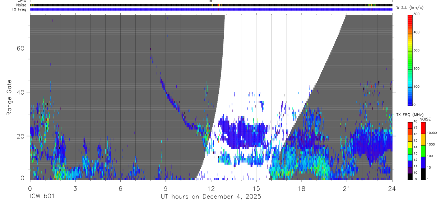
Task: Click the '200' tick on the width colorbar
Action: pyautogui.click(x=417, y=68)
